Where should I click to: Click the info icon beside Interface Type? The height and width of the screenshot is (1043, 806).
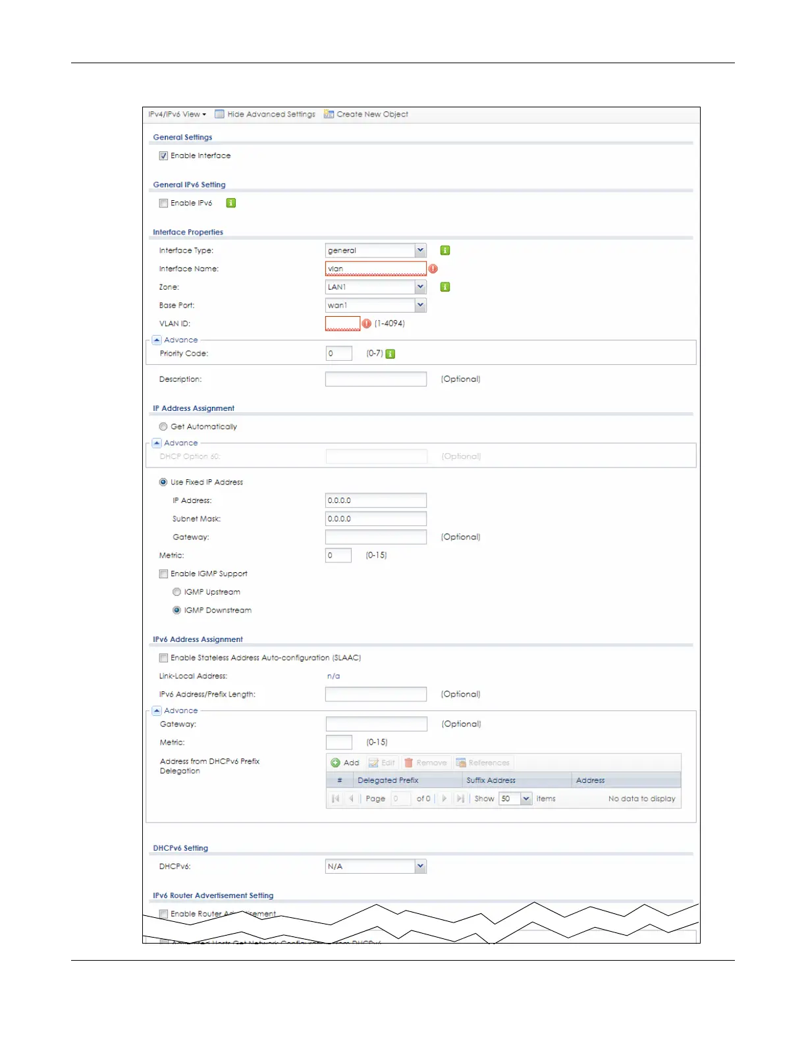click(445, 250)
